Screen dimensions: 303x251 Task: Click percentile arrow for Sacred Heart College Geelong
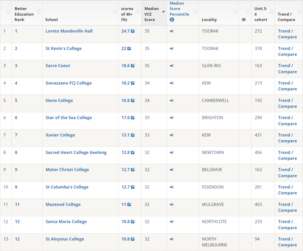[x=172, y=152]
